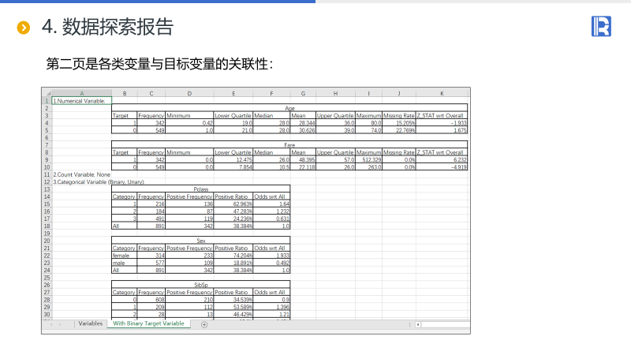Click SibSp positive ratio '53.589%'
The height and width of the screenshot is (355, 631).
click(233, 307)
